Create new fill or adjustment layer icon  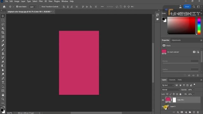pos(186,112)
